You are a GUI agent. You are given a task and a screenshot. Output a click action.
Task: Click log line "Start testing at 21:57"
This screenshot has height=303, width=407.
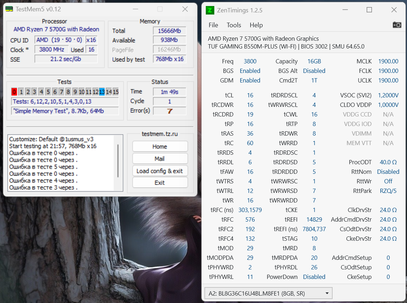click(x=53, y=146)
